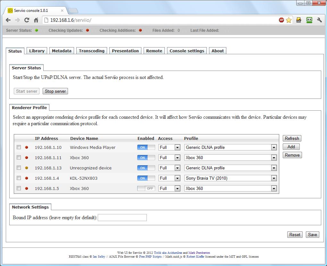The height and width of the screenshot is (266, 327).
Task: Enable the OFF switch for 192.168.1.5 Xbox 360
Action: [146, 188]
